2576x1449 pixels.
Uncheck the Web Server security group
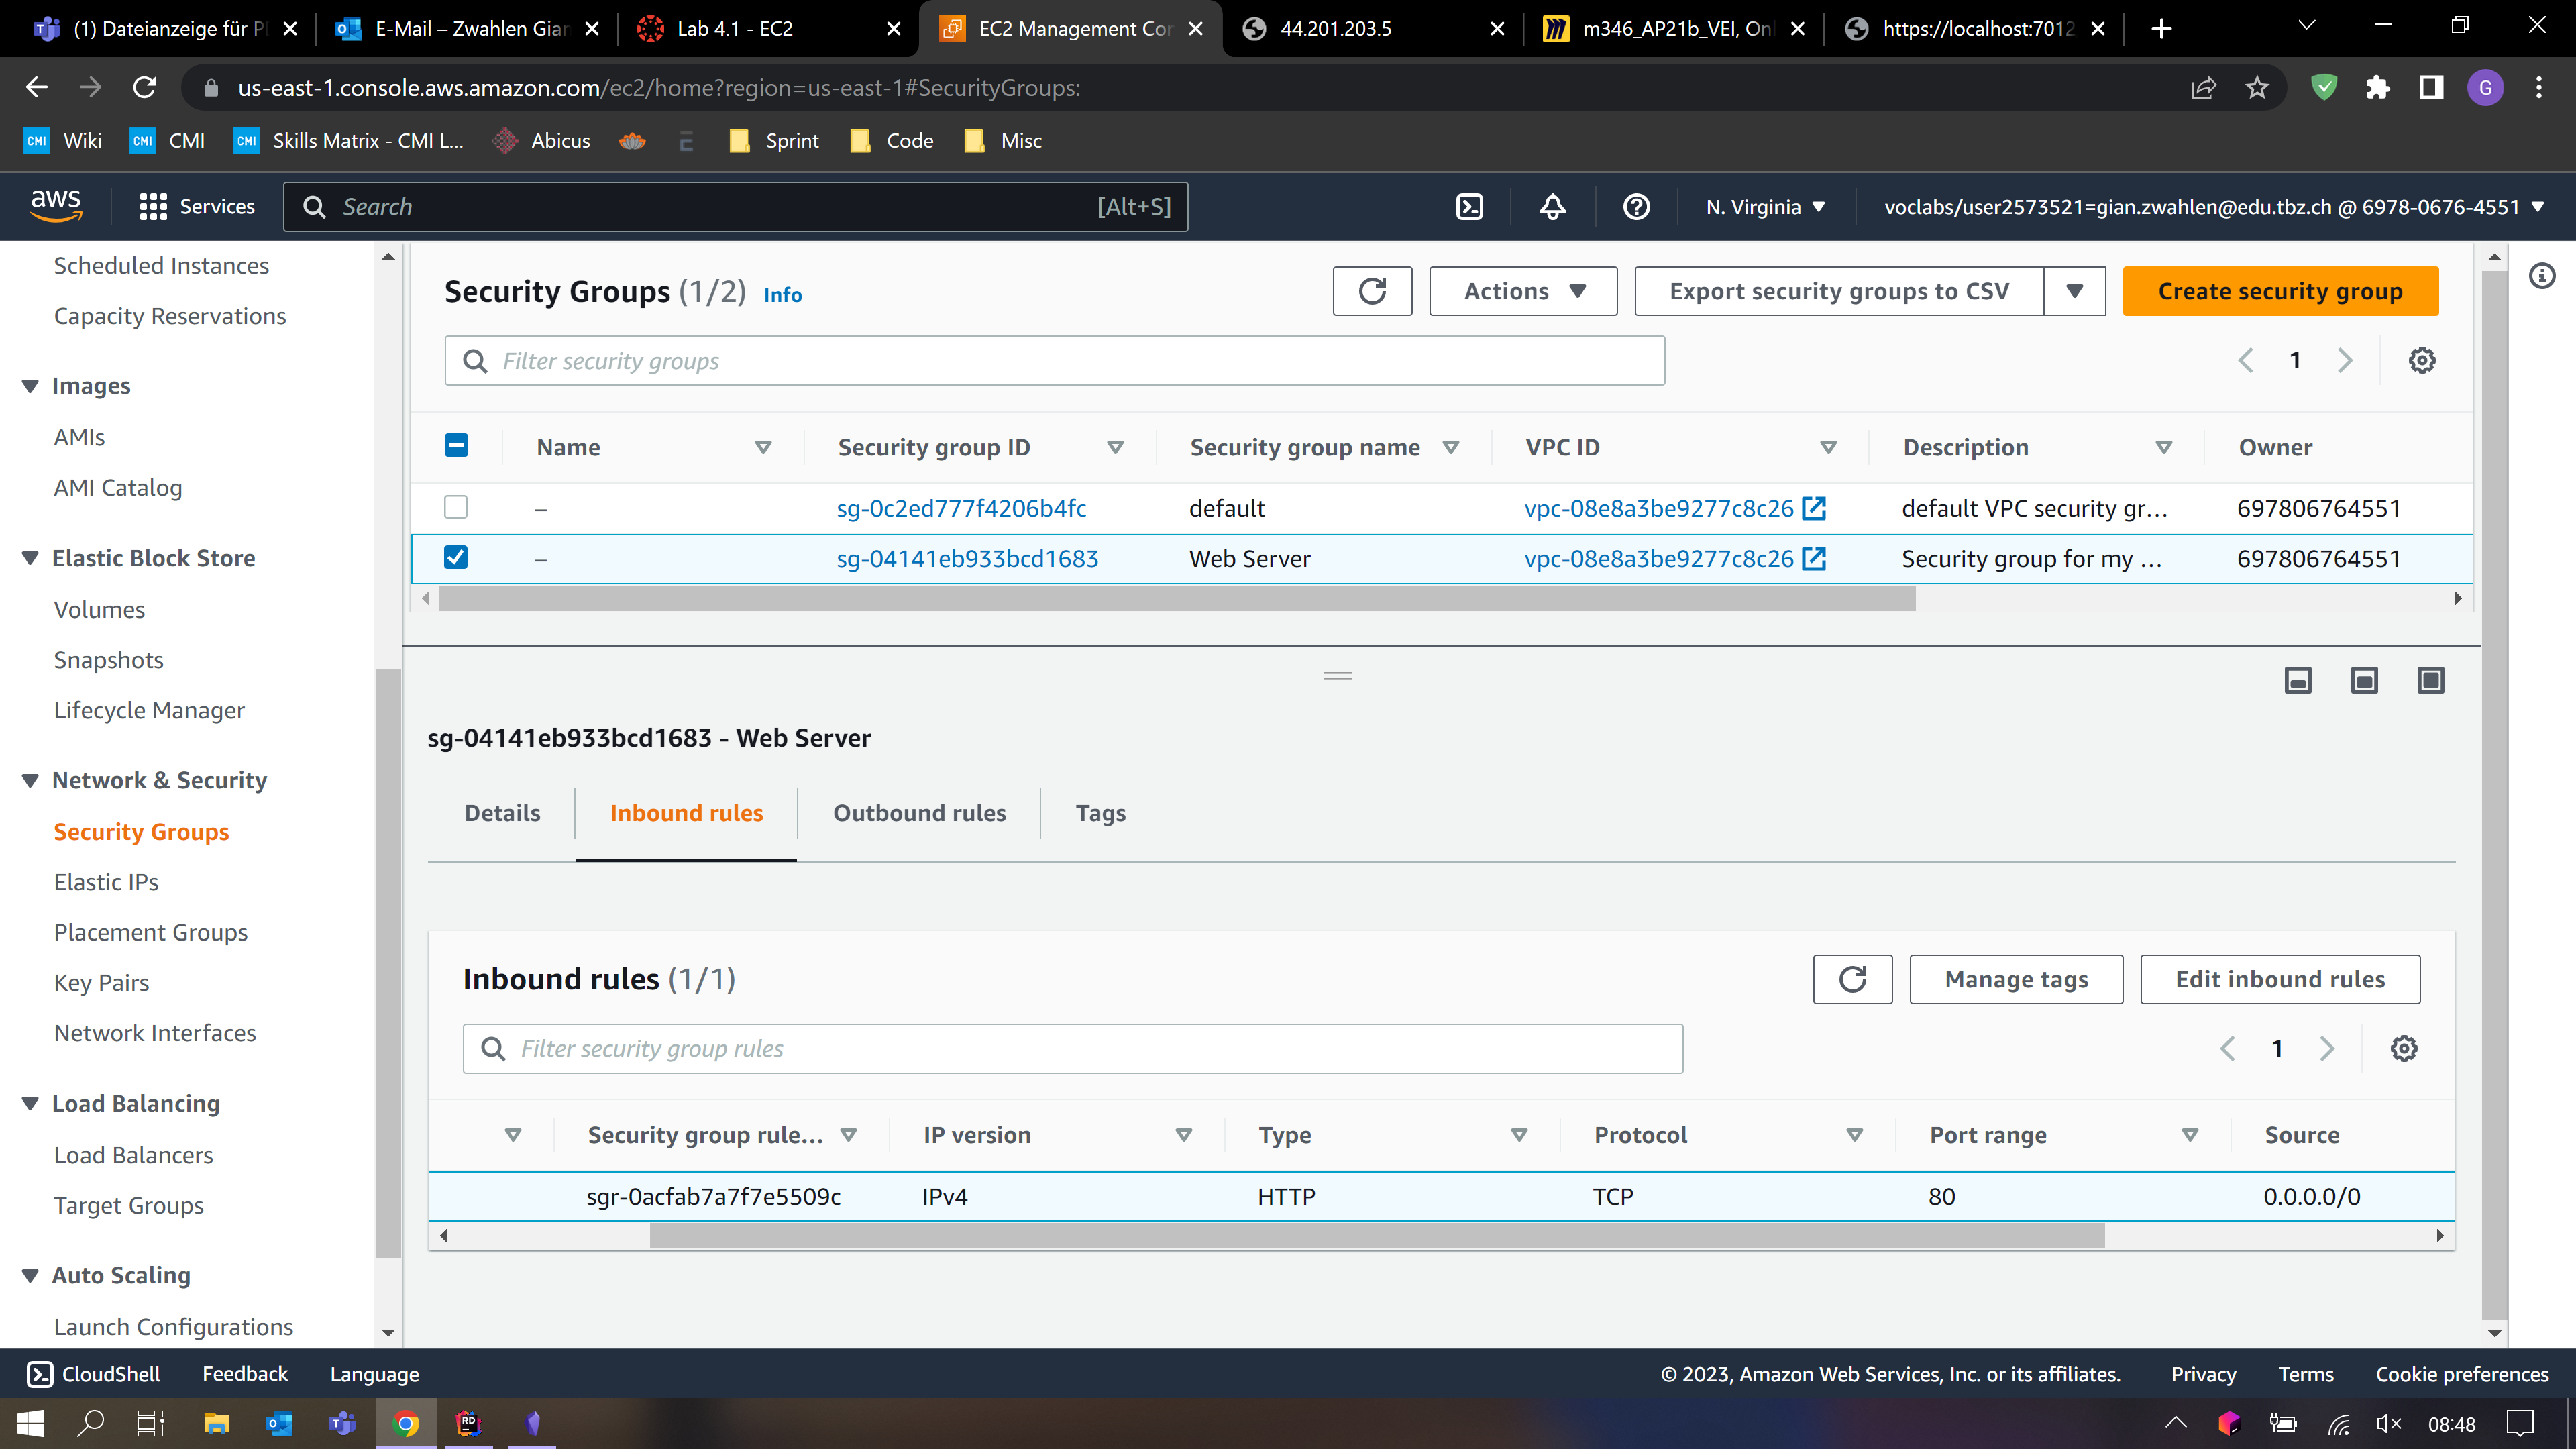pyautogui.click(x=456, y=558)
